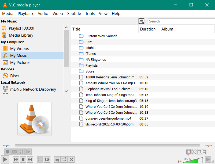
Task: Toggle loop repeat mode
Action: click(x=64, y=159)
